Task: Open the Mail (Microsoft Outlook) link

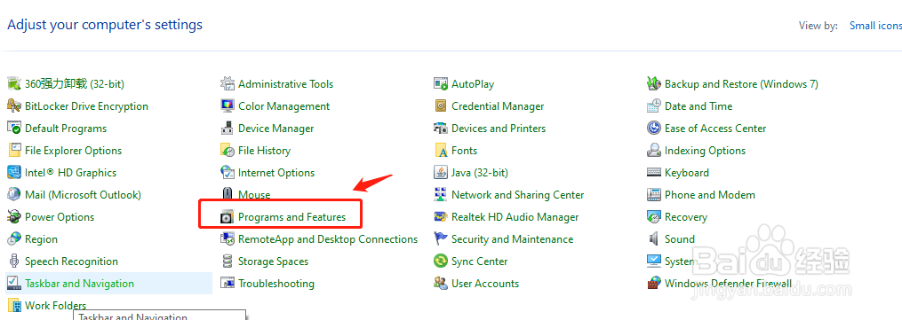Action: pos(83,195)
